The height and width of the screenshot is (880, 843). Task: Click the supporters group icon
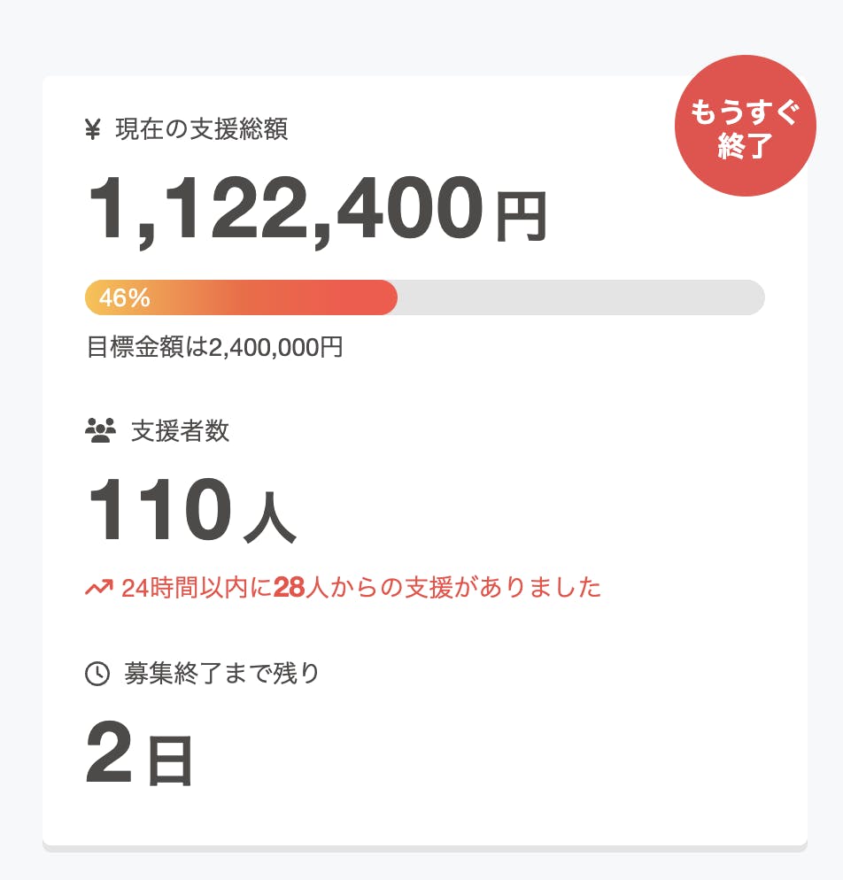pos(100,431)
